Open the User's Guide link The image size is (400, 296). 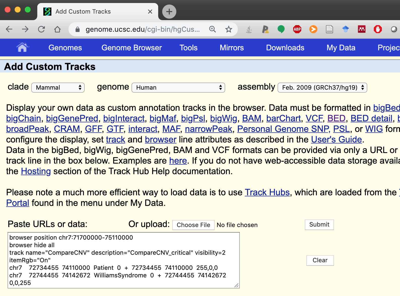[337, 139]
